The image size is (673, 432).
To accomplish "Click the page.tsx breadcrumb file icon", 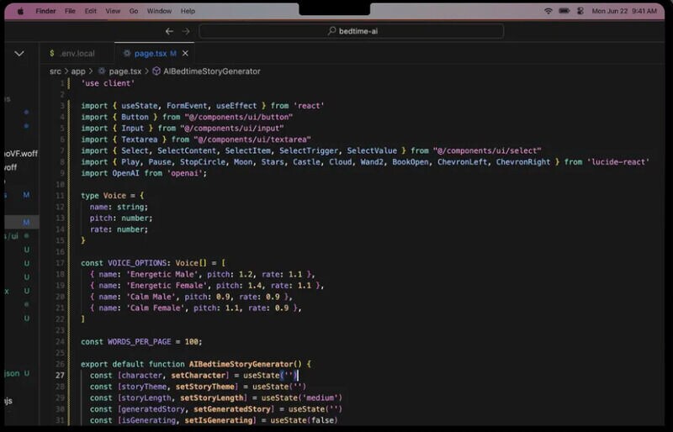I will tap(102, 71).
